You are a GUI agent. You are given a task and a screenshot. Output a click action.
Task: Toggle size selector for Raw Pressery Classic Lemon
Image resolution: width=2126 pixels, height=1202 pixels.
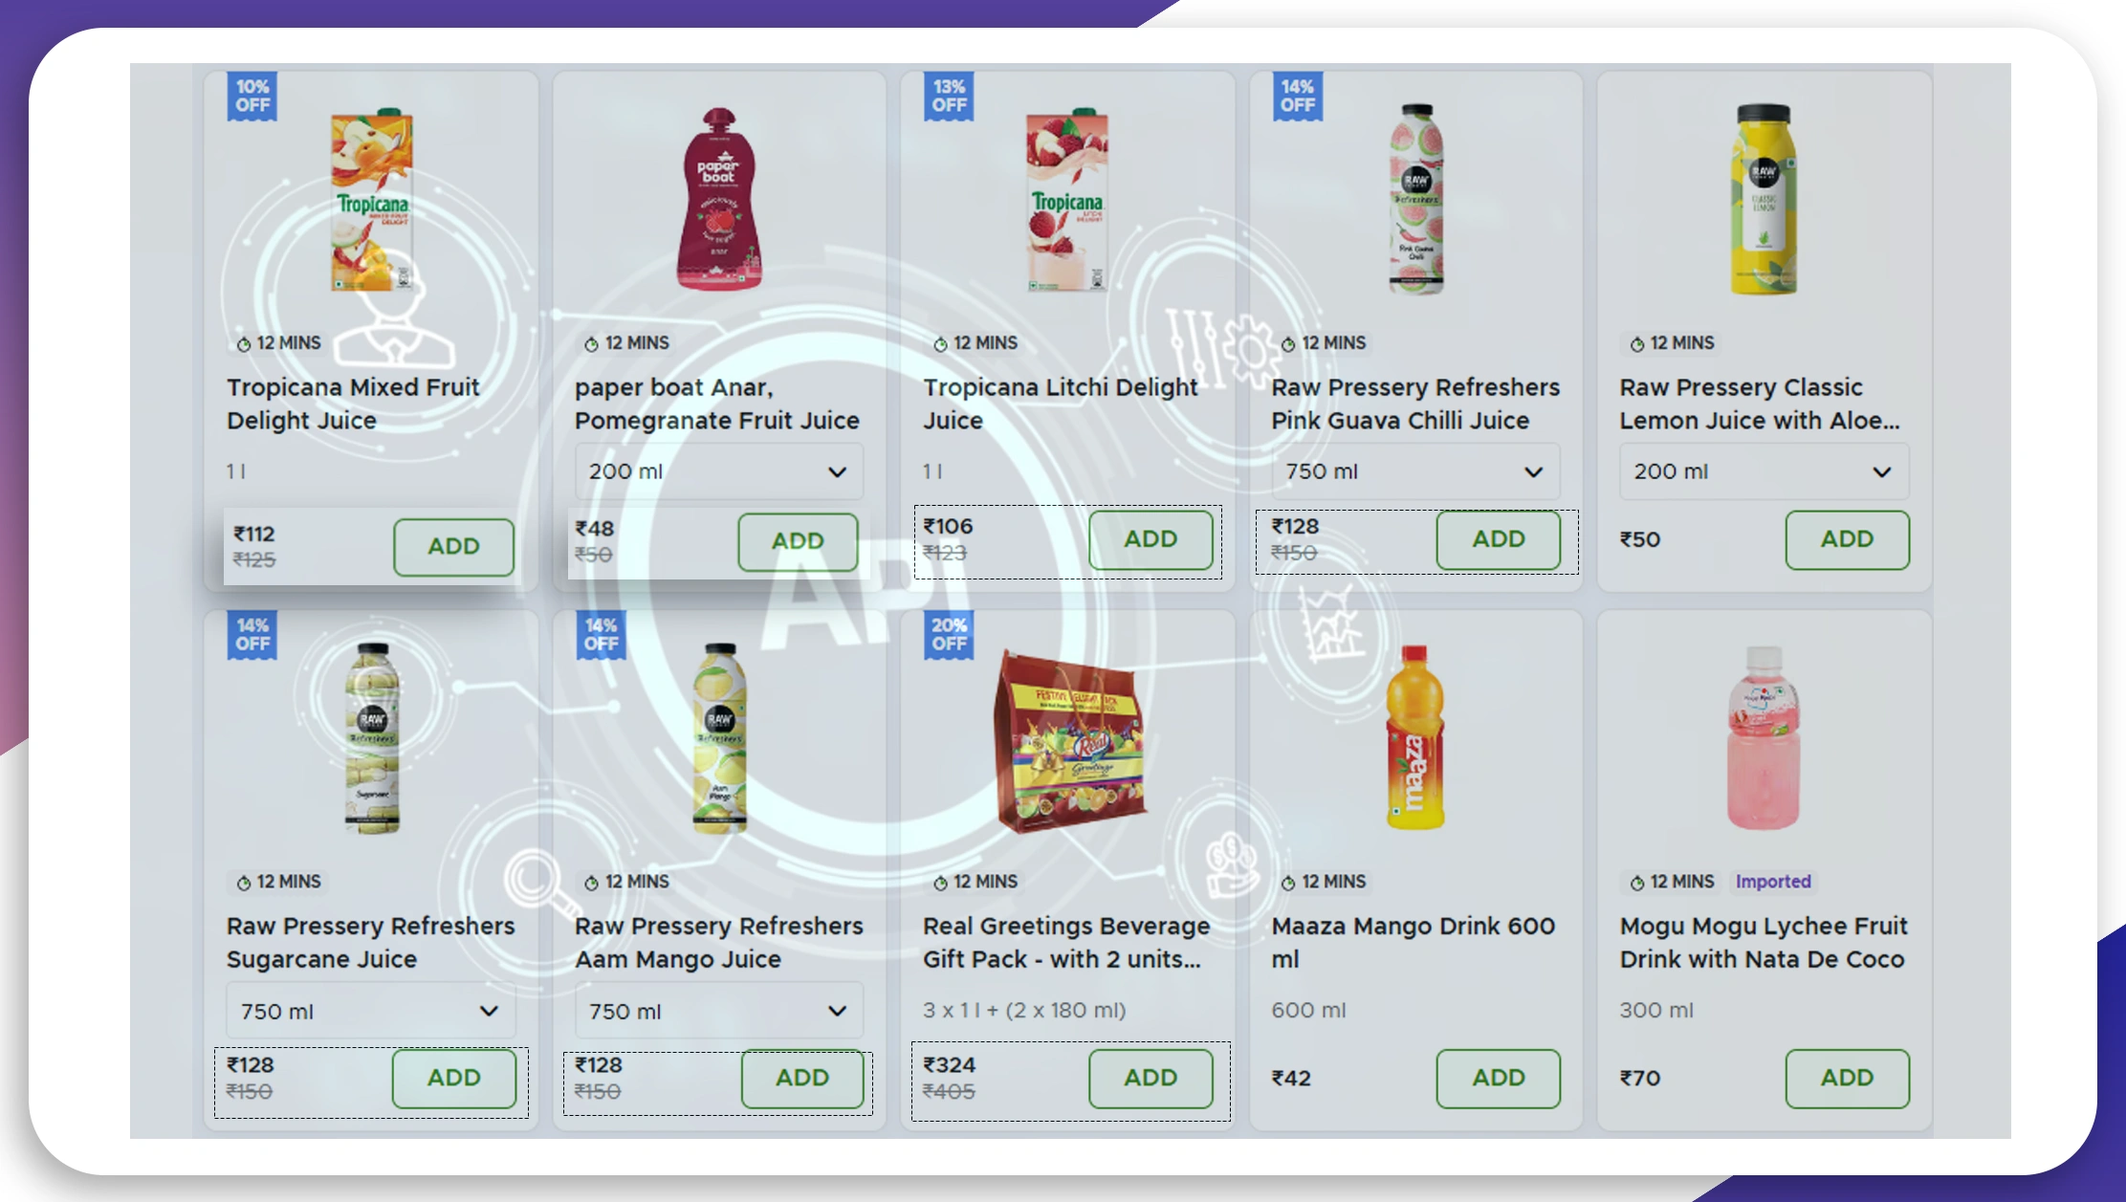pos(1761,470)
